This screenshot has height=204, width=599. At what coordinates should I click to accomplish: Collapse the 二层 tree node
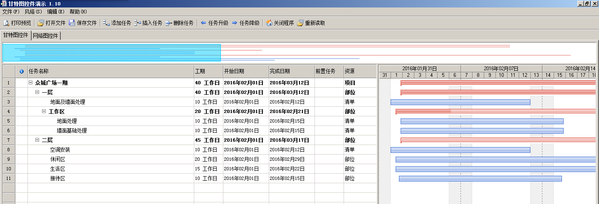point(37,140)
